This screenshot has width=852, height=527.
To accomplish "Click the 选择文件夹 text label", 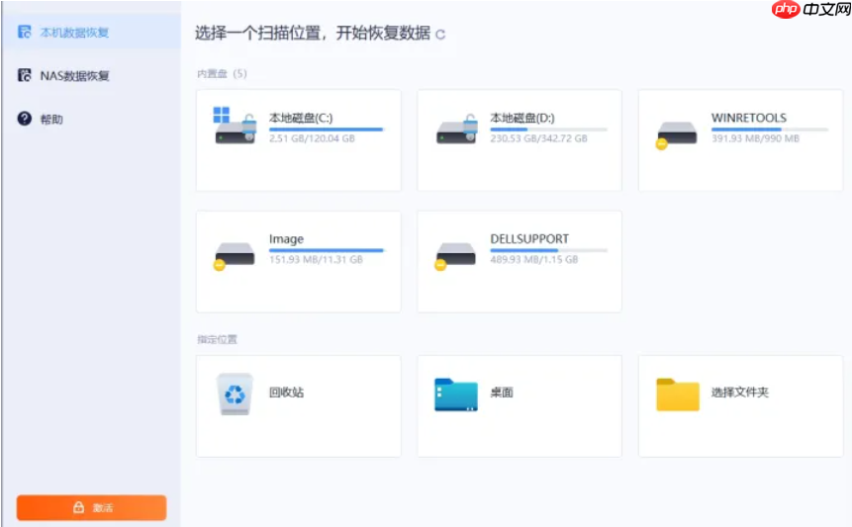I will [x=740, y=393].
